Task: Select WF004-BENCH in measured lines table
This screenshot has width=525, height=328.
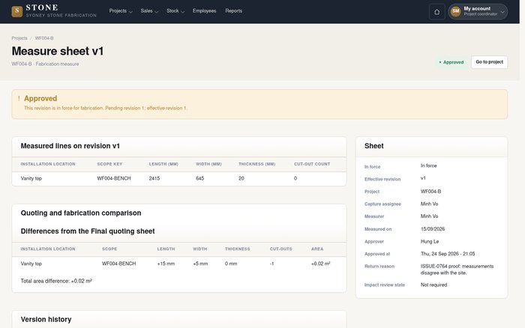Action: 114,178
